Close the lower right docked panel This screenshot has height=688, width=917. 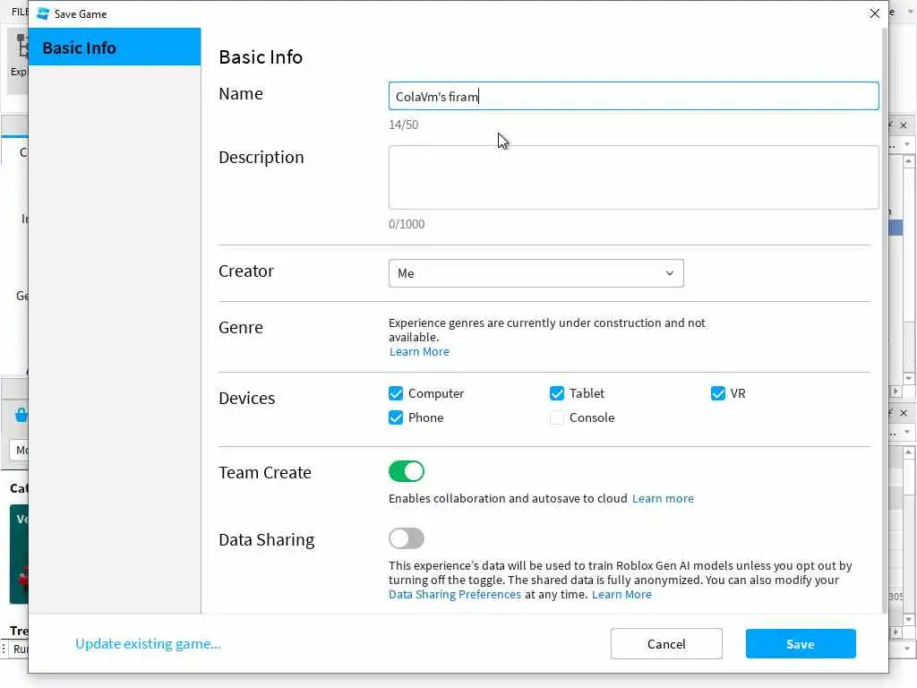tap(904, 413)
